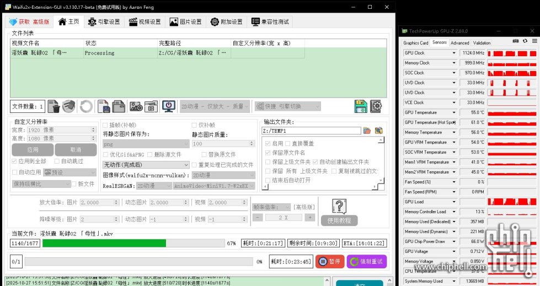Switch to the 视频设置 tab
The width and height of the screenshot is (540, 286).
point(145,22)
